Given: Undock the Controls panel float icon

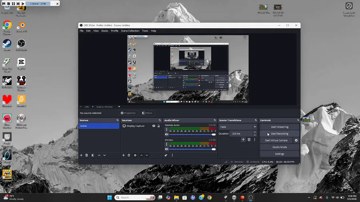Looking at the screenshot, I should 298,120.
